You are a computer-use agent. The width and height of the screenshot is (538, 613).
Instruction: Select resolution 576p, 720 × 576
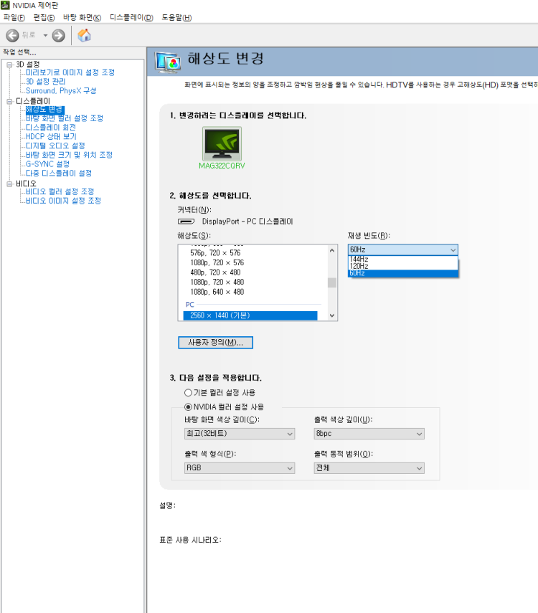[x=215, y=253]
